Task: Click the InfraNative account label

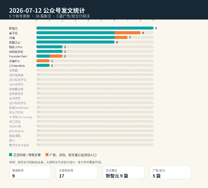Action: tap(17, 131)
